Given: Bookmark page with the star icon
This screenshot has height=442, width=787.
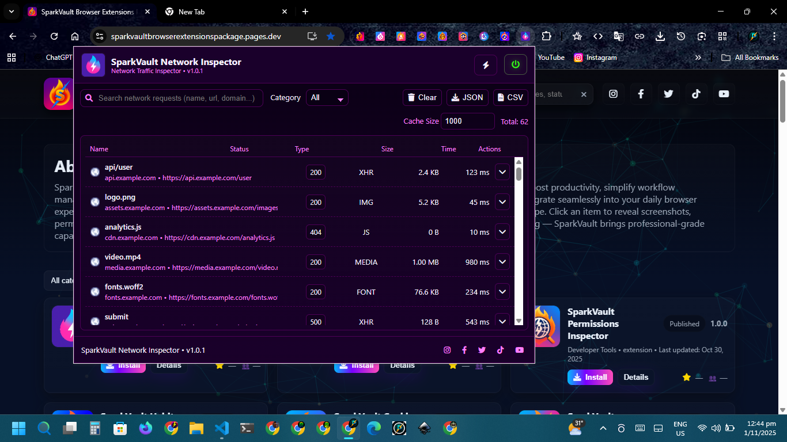Looking at the screenshot, I should [331, 36].
